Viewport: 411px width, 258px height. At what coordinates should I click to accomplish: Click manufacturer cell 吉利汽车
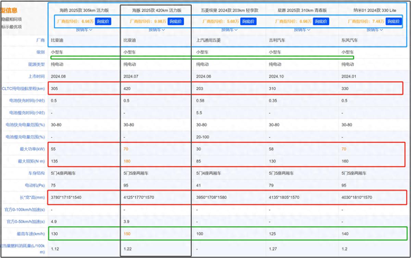(277, 40)
